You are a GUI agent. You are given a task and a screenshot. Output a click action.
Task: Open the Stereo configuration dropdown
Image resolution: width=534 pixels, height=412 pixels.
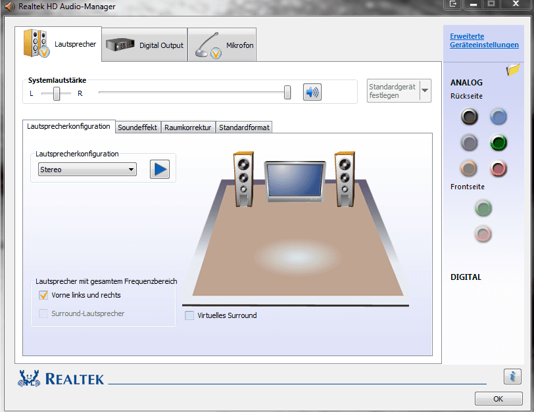click(x=87, y=170)
